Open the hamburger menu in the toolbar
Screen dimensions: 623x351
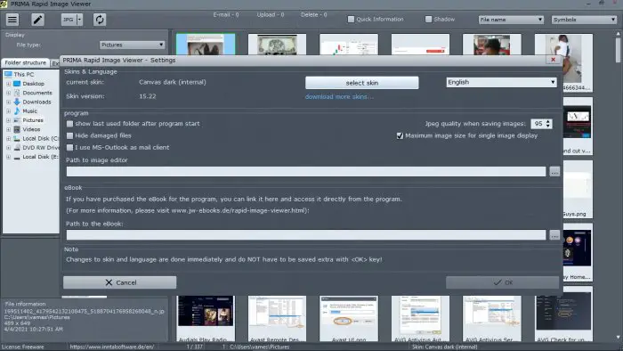12,20
